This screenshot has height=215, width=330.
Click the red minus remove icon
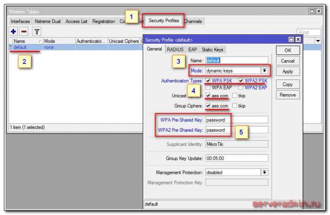(24, 32)
